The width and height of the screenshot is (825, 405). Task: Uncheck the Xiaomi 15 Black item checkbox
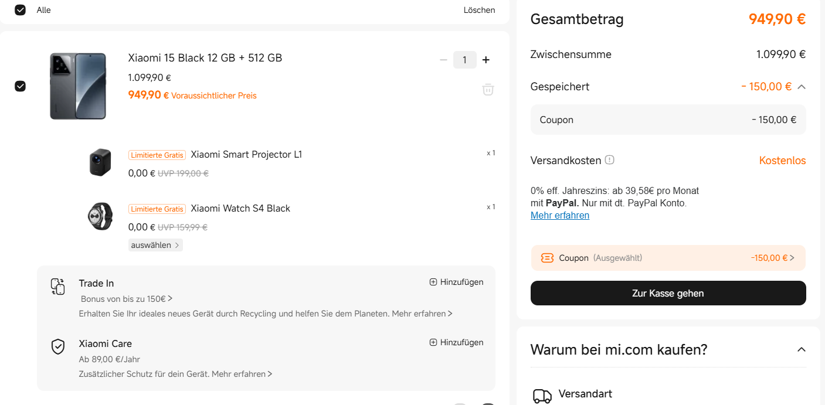(x=21, y=86)
